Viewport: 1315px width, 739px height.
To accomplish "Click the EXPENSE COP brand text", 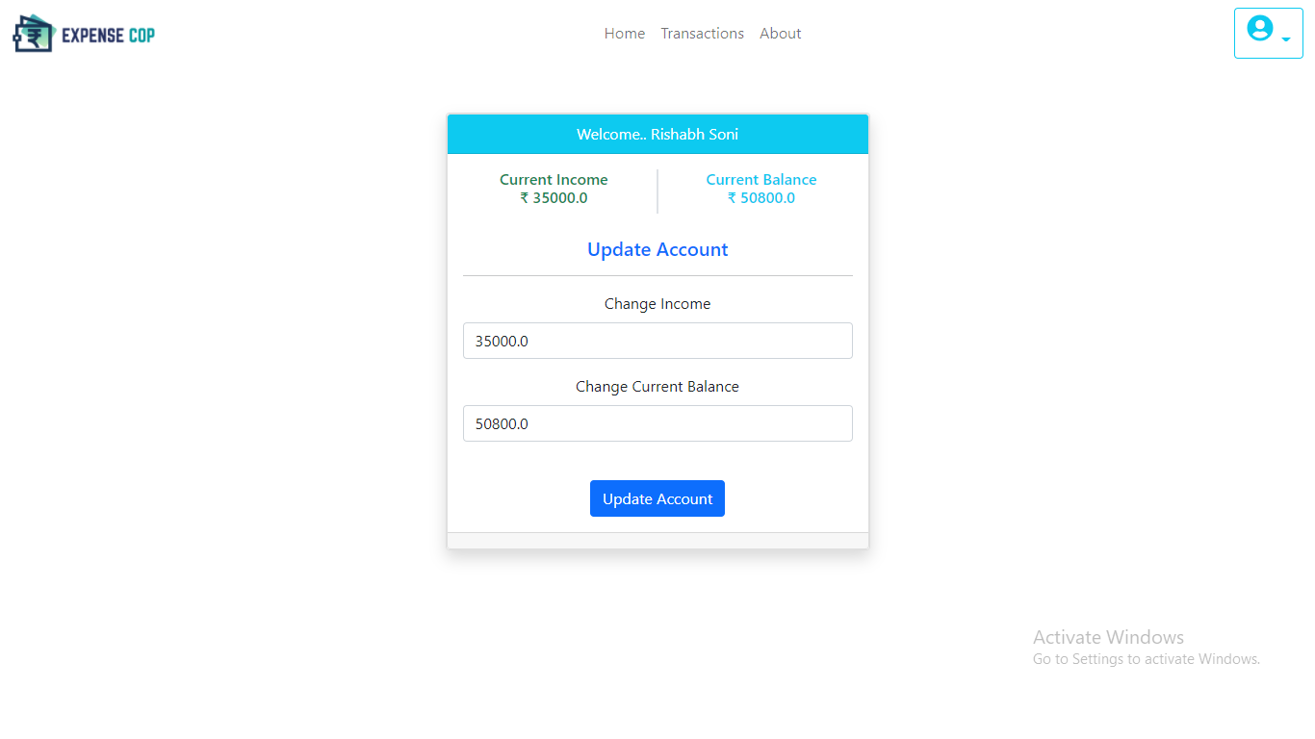I will pos(108,36).
